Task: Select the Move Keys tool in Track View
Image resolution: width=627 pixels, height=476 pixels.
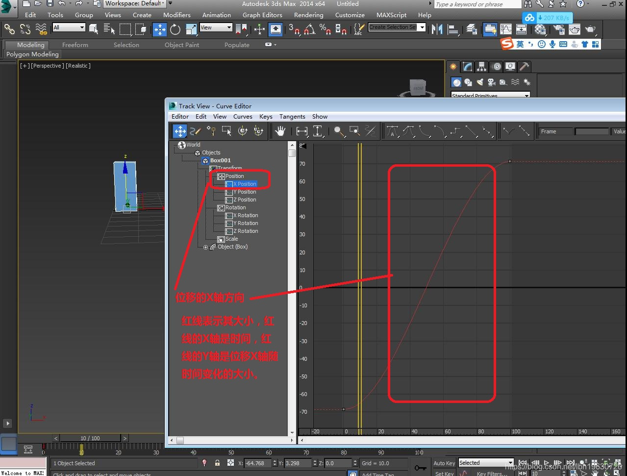Action: tap(180, 131)
